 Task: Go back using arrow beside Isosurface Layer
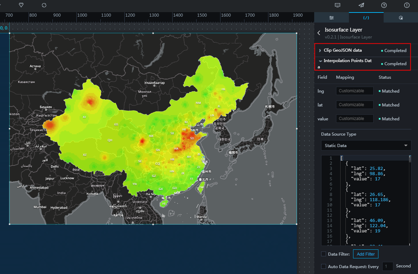click(x=319, y=33)
